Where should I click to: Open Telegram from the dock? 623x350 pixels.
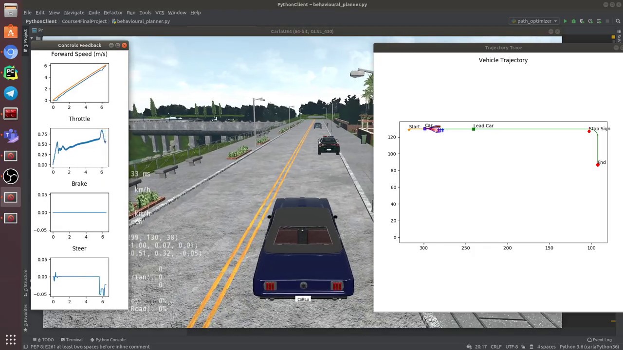(x=11, y=93)
